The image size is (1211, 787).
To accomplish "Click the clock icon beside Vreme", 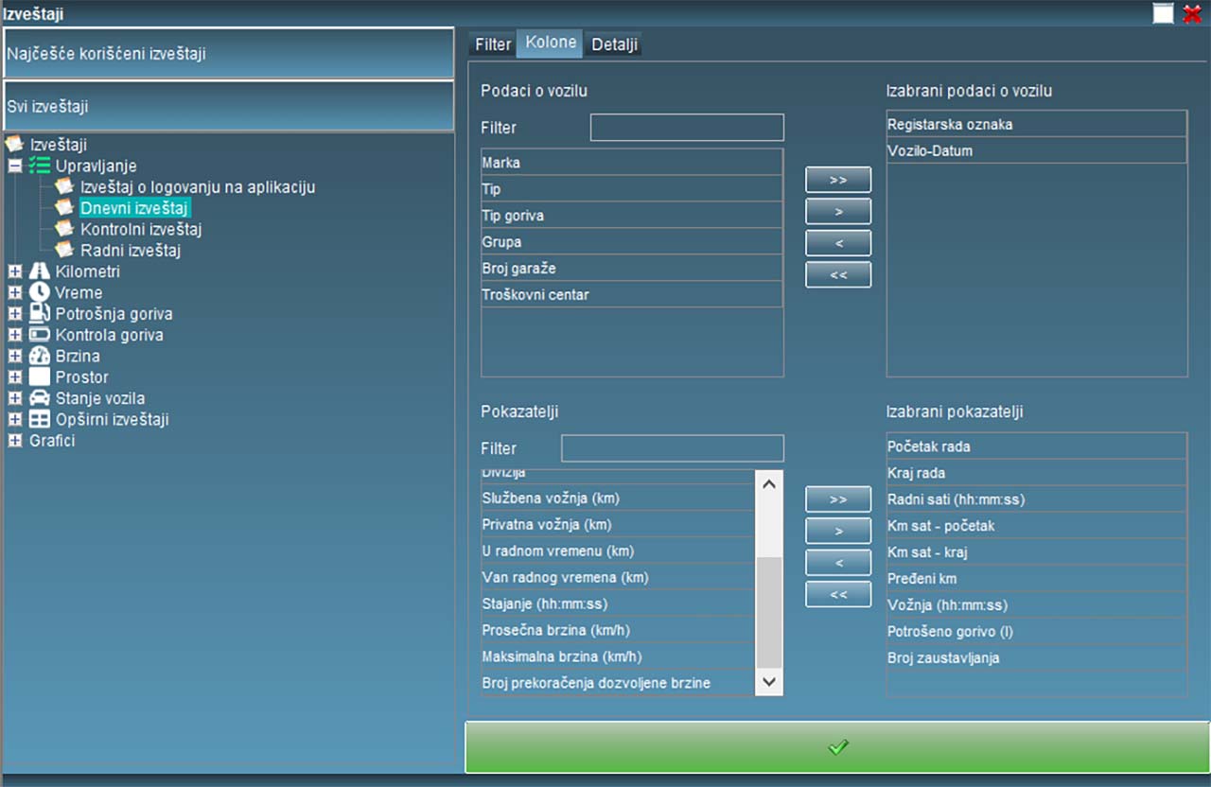I will tap(40, 292).
